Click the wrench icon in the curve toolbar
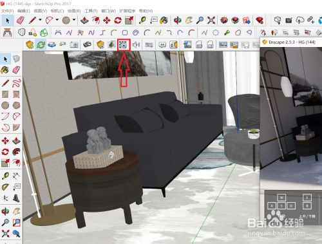The width and height of the screenshot is (322, 244). pyautogui.click(x=227, y=33)
